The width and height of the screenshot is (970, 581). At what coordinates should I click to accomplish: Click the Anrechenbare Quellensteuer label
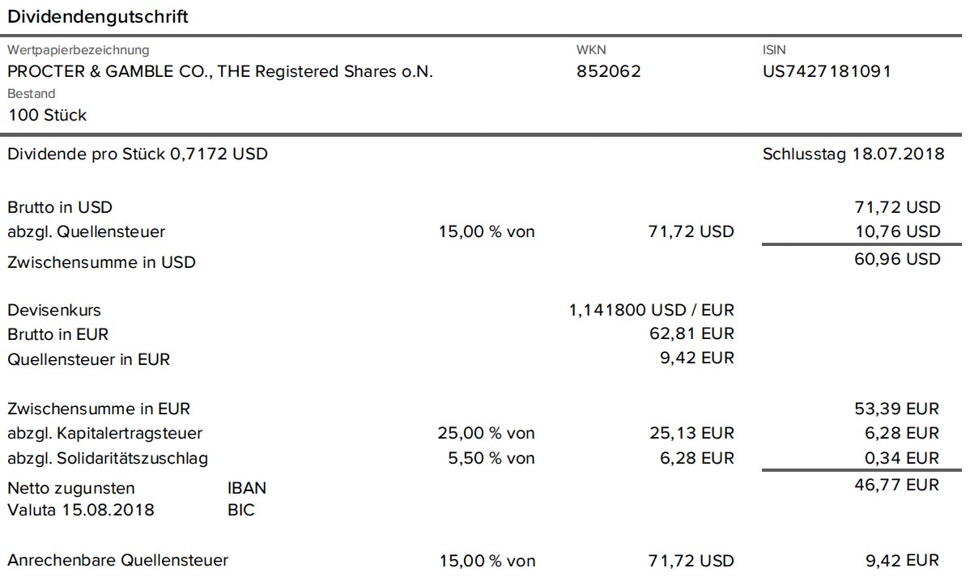117,560
